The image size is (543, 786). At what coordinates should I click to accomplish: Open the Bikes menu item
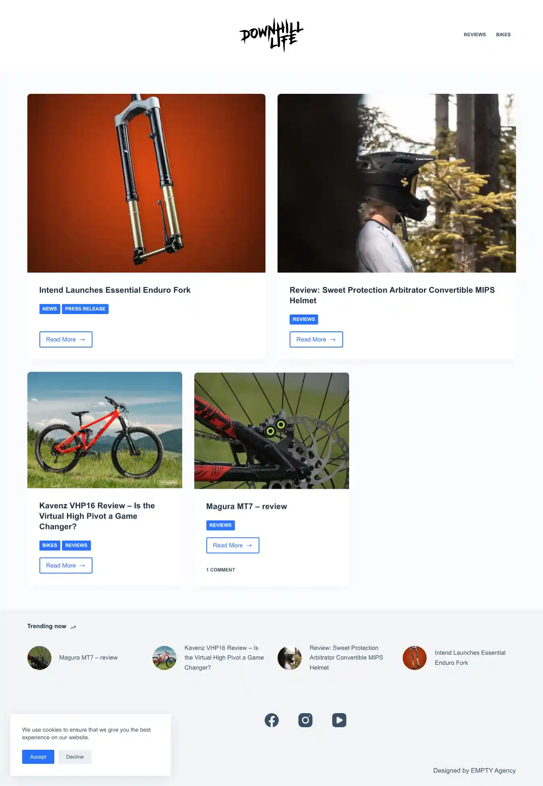[x=503, y=35]
